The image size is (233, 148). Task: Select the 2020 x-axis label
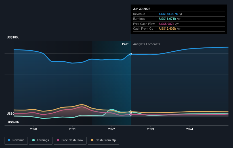(33, 129)
